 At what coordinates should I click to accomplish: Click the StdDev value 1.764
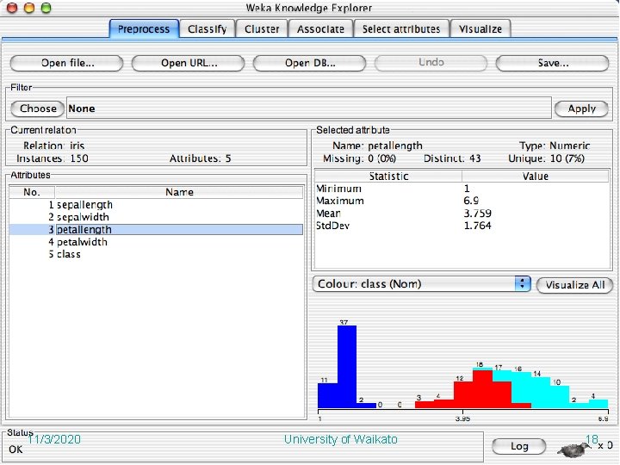pos(477,226)
